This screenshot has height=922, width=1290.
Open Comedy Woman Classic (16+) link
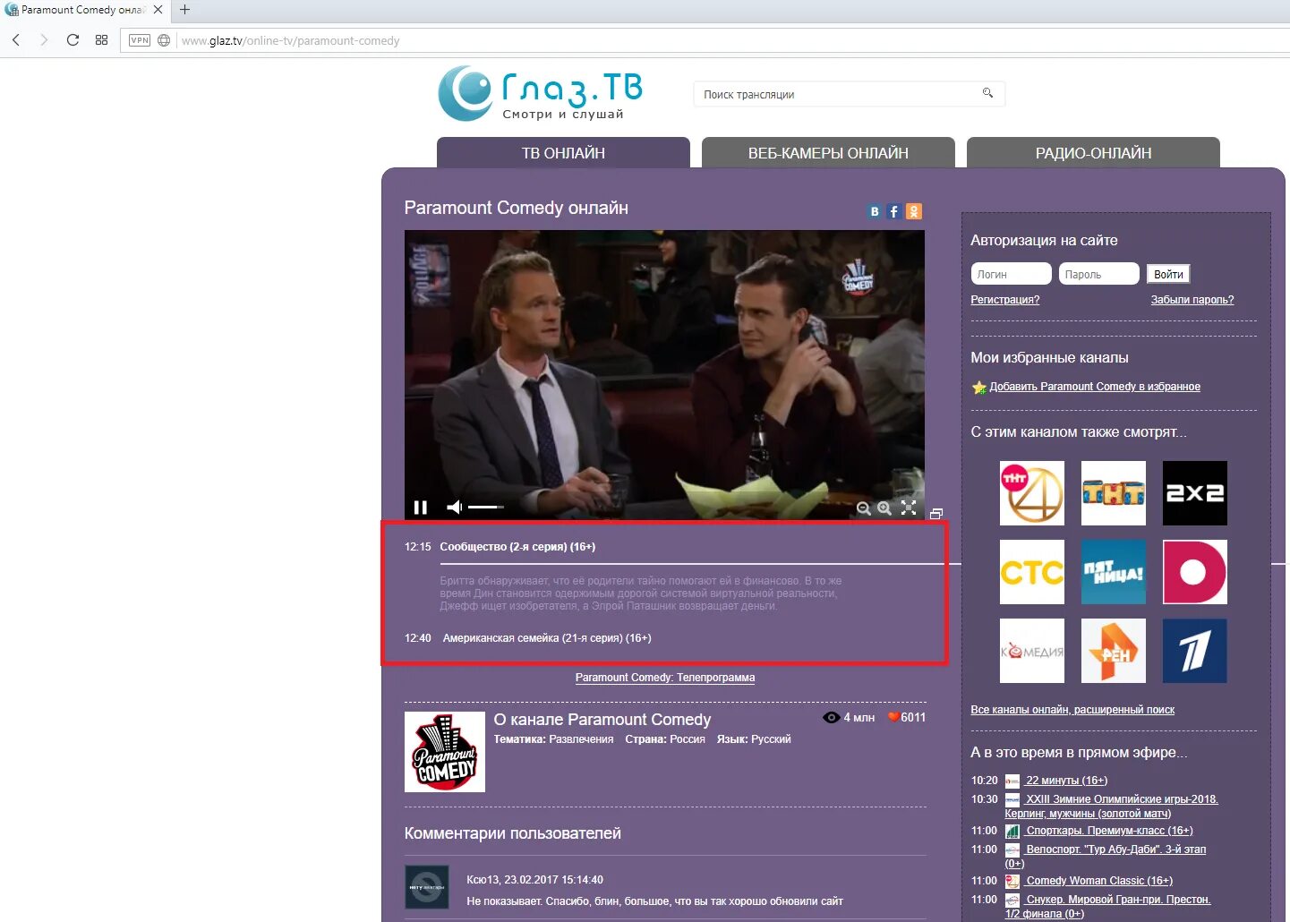pyautogui.click(x=1099, y=881)
